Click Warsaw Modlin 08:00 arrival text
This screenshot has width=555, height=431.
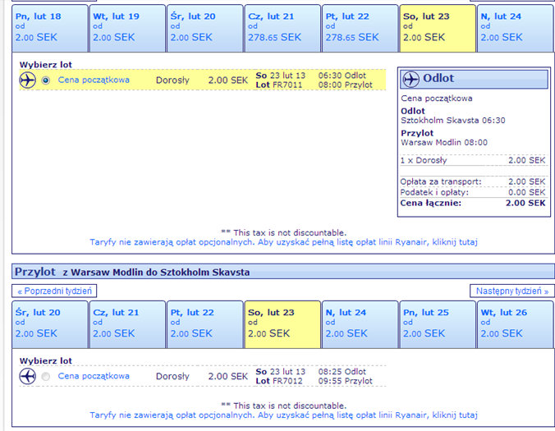pyautogui.click(x=444, y=143)
